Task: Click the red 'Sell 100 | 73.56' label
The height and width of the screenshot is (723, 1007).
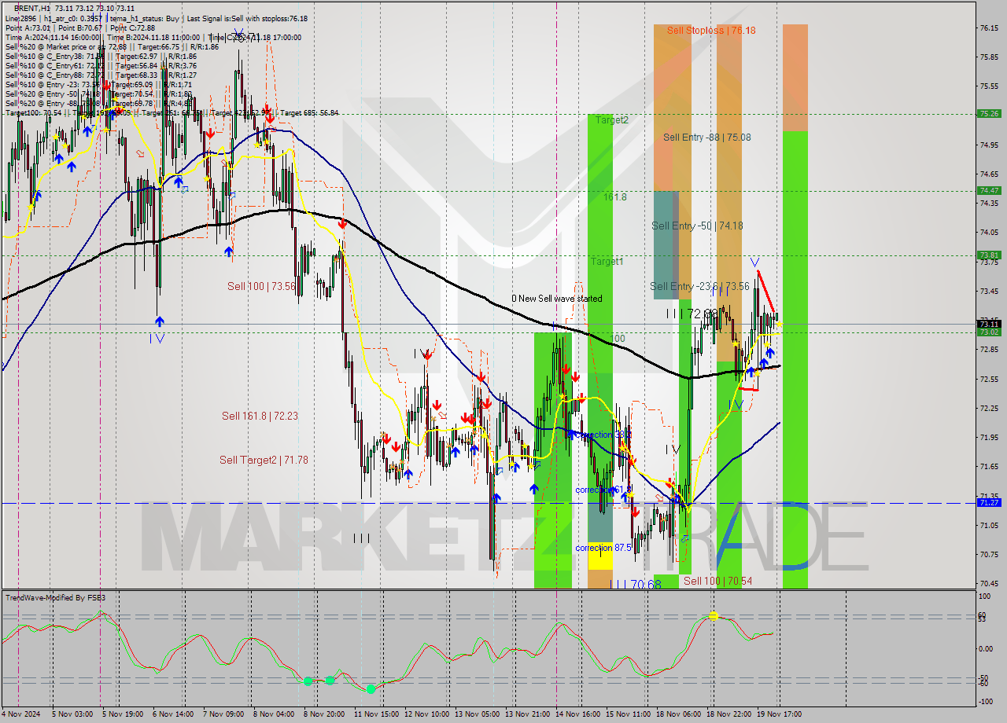Action: (261, 287)
